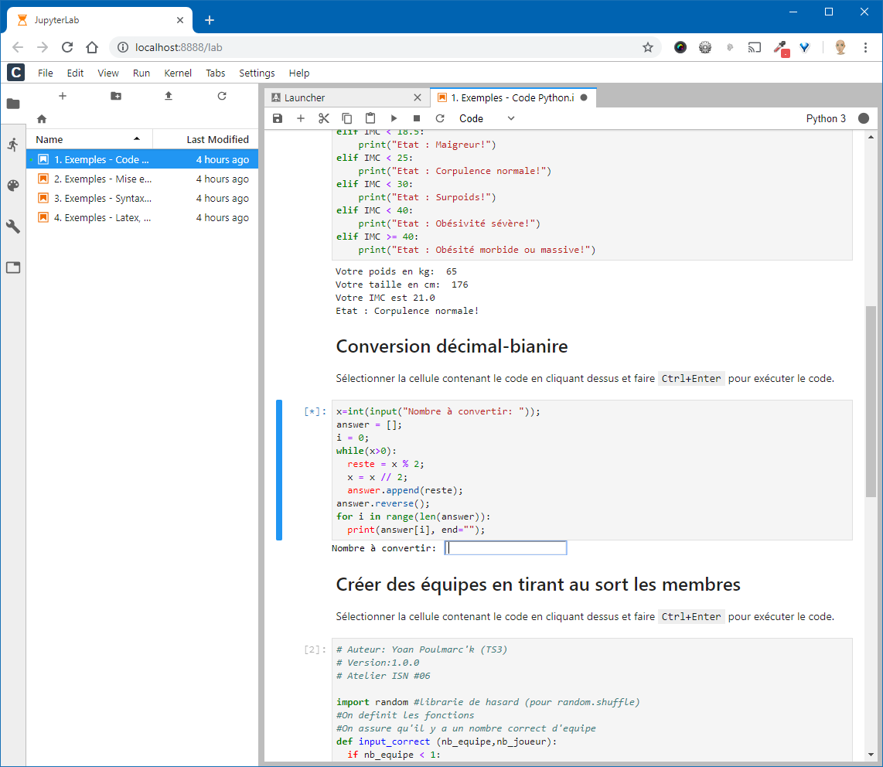Go to the home directory icon
This screenshot has width=883, height=767.
[42, 119]
